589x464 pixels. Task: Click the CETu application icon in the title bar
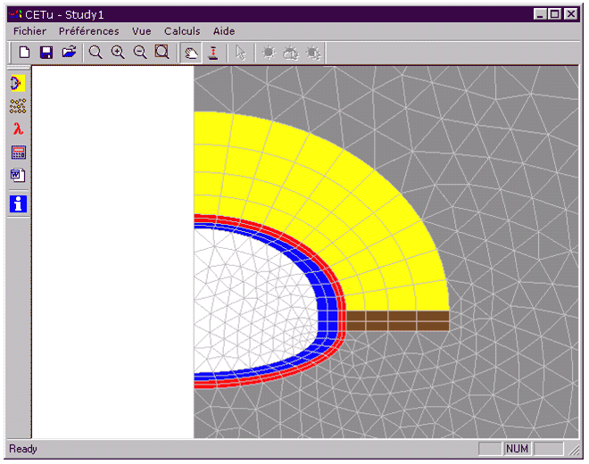click(15, 14)
